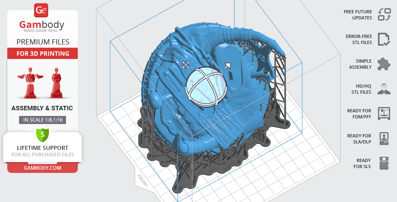
Task: Click the Free Future Updates icon
Action: pyautogui.click(x=384, y=15)
